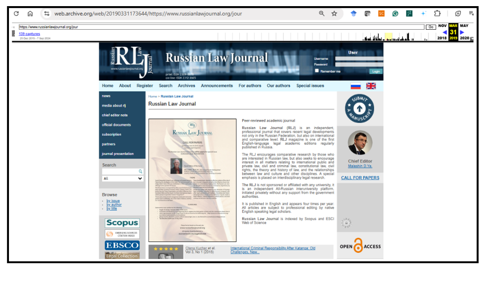Click the Emerging Sources Citation Index badge
The image size is (497, 291).
coord(122,234)
